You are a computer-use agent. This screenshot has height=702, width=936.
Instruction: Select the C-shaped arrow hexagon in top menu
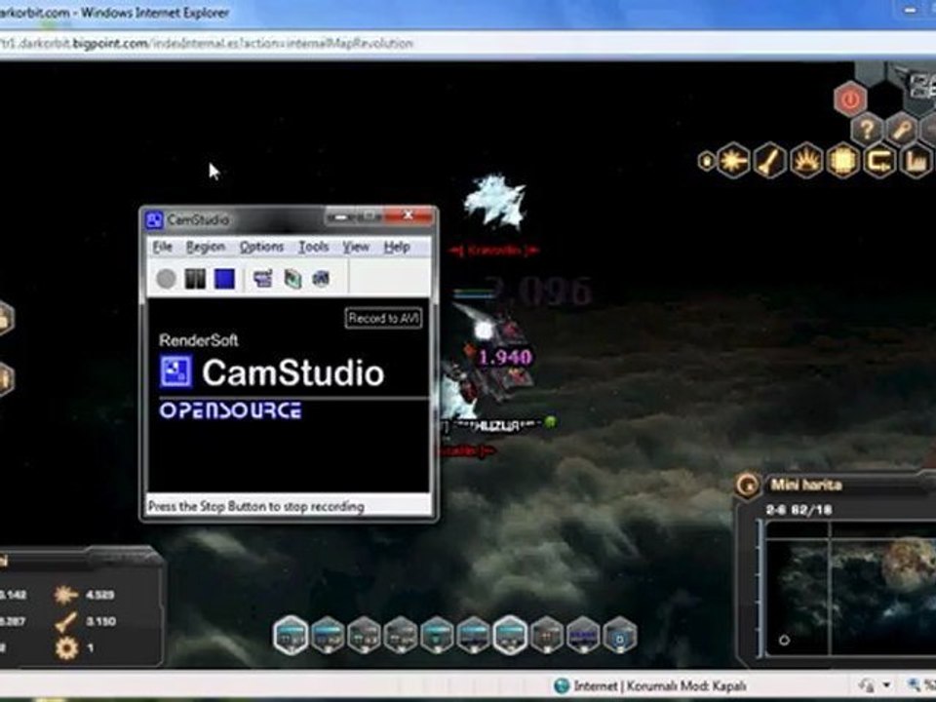pyautogui.click(x=879, y=160)
